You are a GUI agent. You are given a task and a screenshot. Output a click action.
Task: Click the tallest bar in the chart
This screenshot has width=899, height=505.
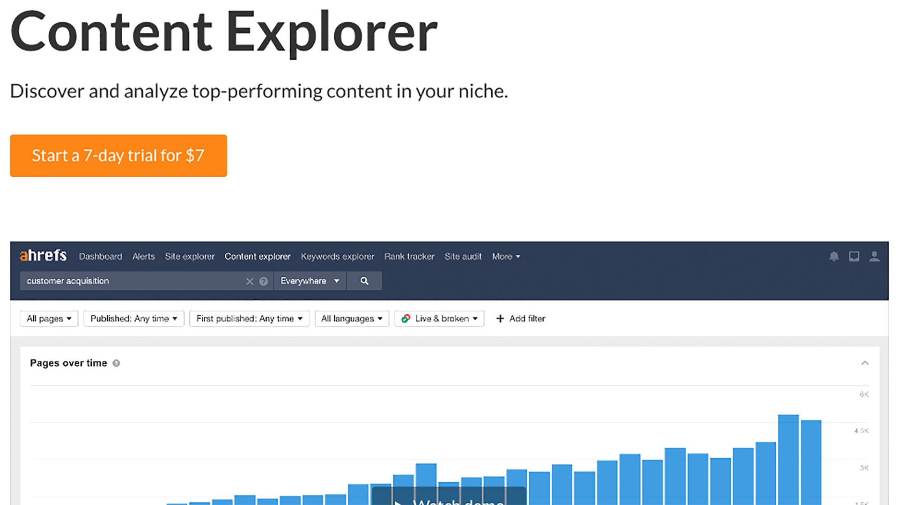click(x=788, y=459)
